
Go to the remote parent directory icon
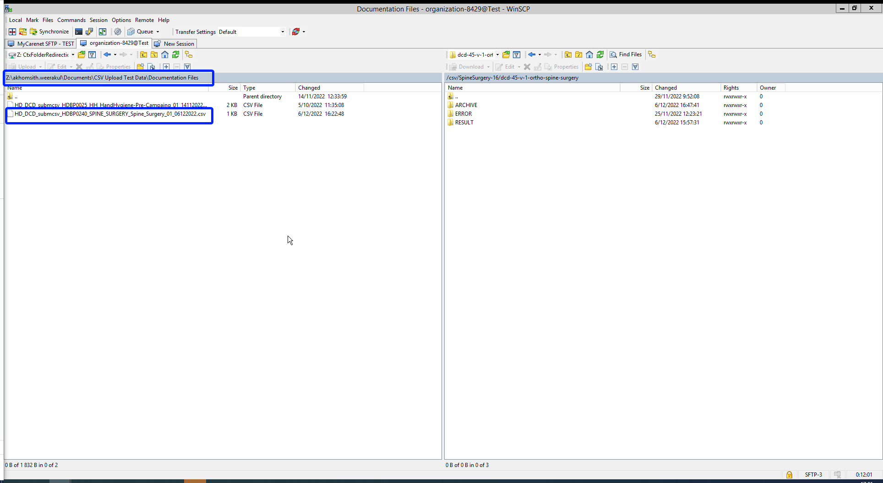568,54
